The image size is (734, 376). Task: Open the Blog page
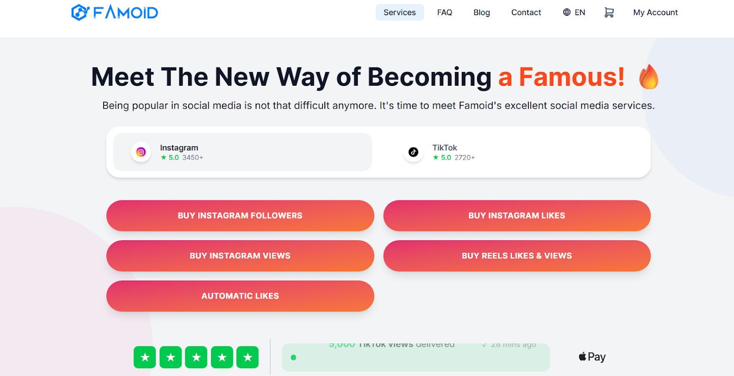tap(482, 12)
